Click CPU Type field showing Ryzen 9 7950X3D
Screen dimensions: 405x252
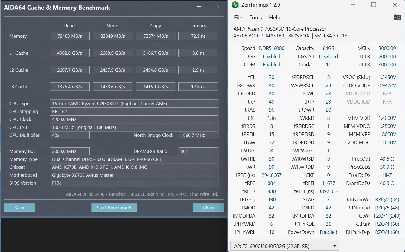tap(134, 104)
